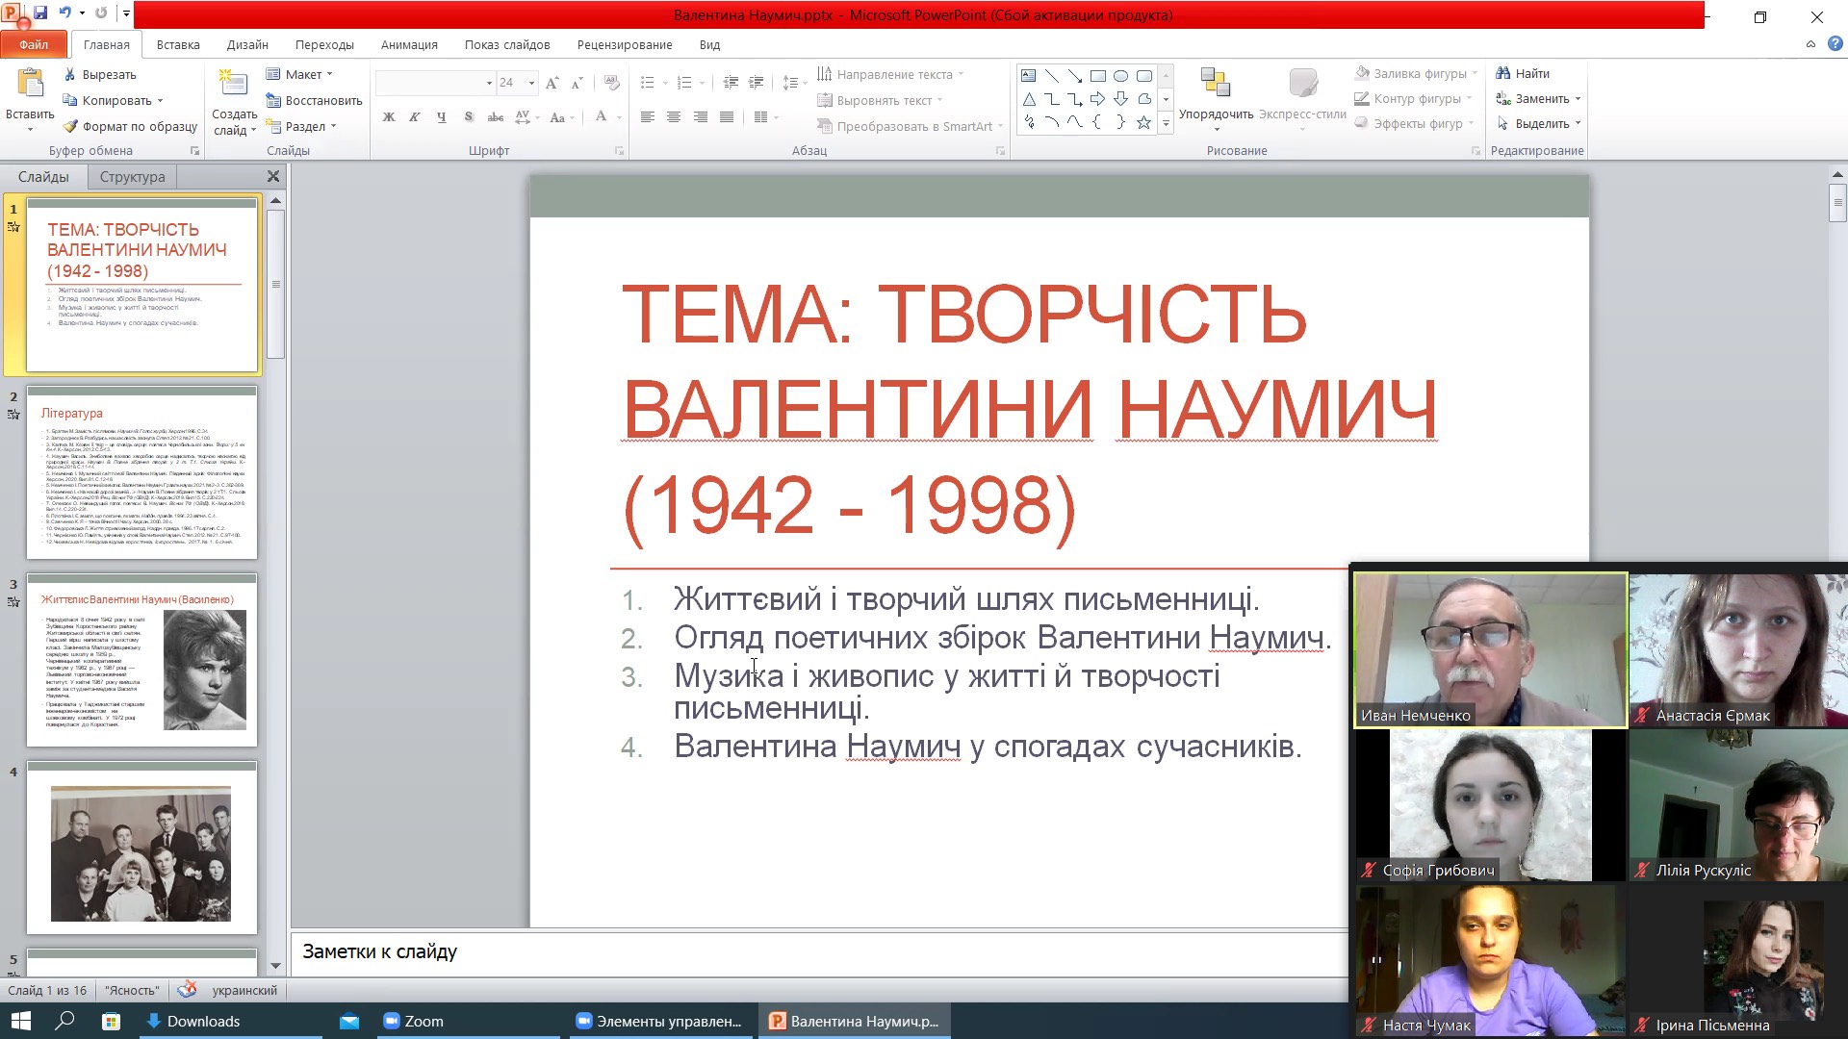Open the font size dropdown
The height and width of the screenshot is (1039, 1848).
[x=531, y=83]
